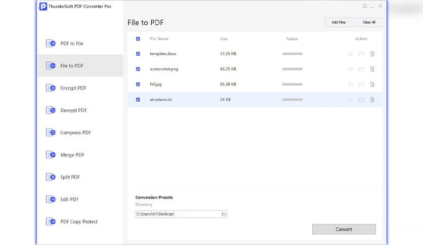Toggle the select-all checkbox in header
Screen dimensions: 423x245
(x=138, y=38)
